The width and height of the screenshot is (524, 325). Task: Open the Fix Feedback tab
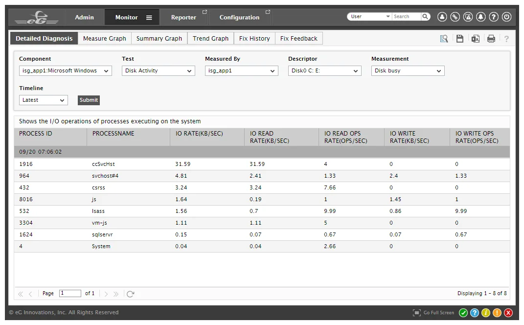tap(299, 39)
